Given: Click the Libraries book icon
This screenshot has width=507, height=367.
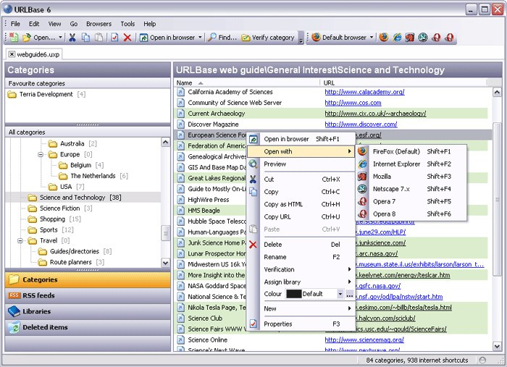Looking at the screenshot, I should 14,311.
